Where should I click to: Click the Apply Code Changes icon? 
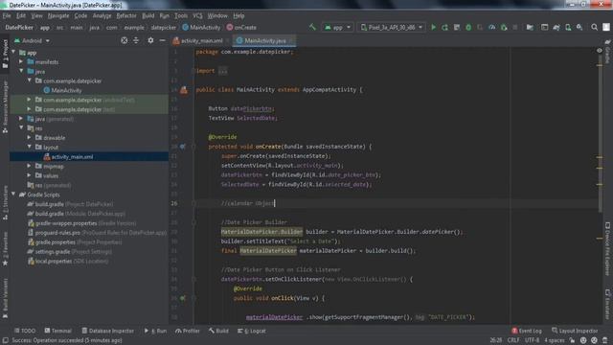(x=457, y=28)
